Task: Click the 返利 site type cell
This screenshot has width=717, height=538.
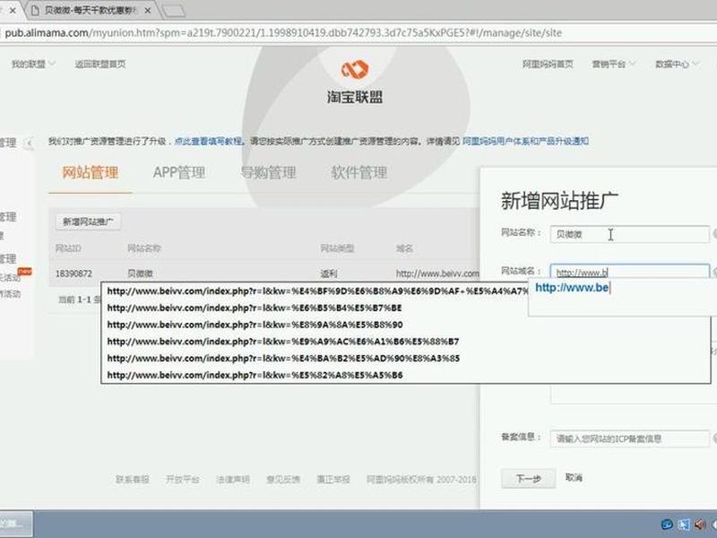Action: (x=328, y=273)
